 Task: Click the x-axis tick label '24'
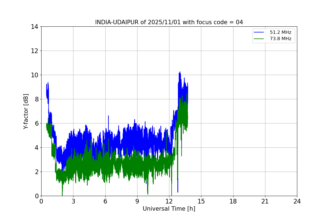pyautogui.click(x=297, y=201)
